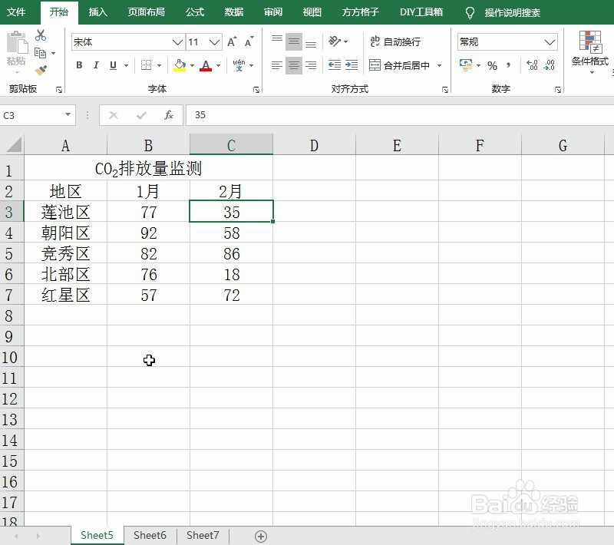Screen dimensions: 614x545
Task: Click the Cut (scissors) icon
Action: click(41, 35)
